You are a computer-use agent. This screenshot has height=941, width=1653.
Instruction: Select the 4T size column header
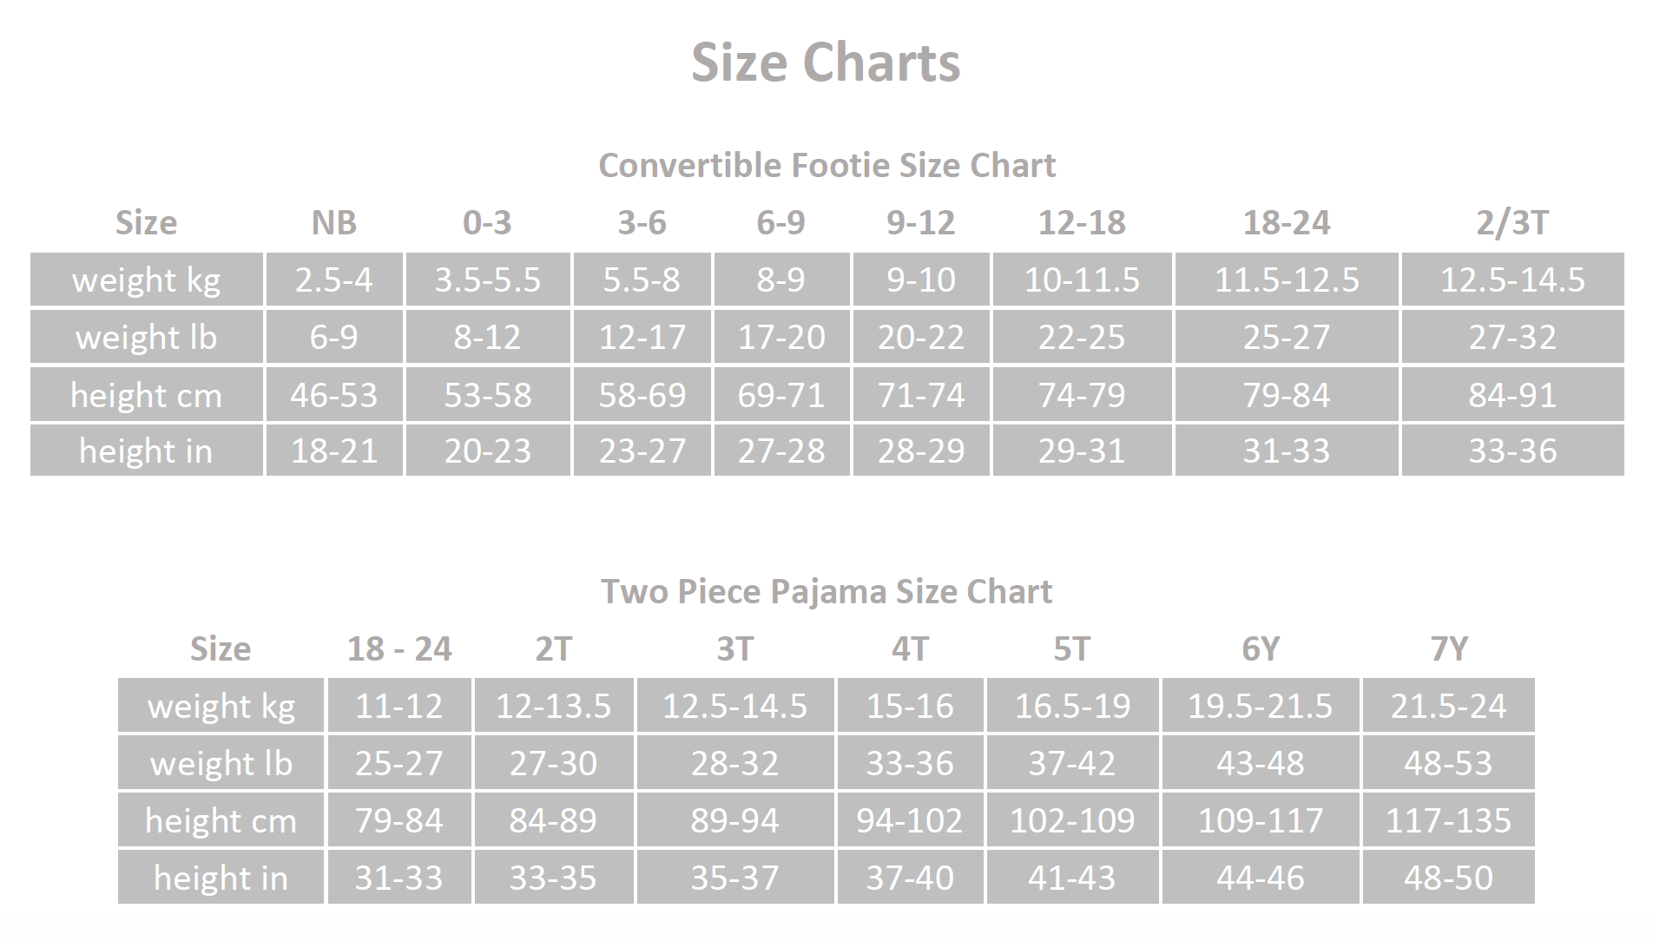910,648
